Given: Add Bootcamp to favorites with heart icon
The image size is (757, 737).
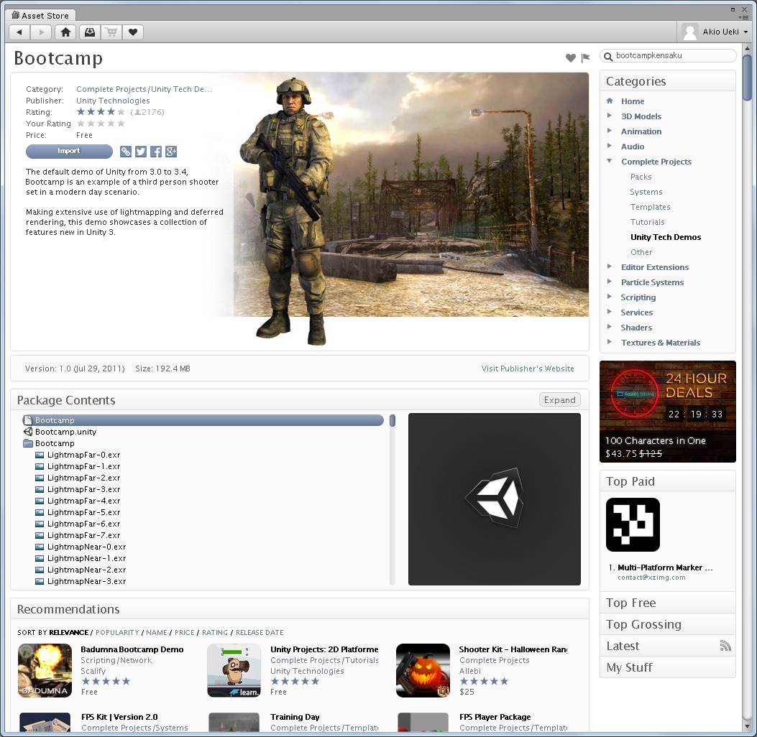Looking at the screenshot, I should [571, 58].
